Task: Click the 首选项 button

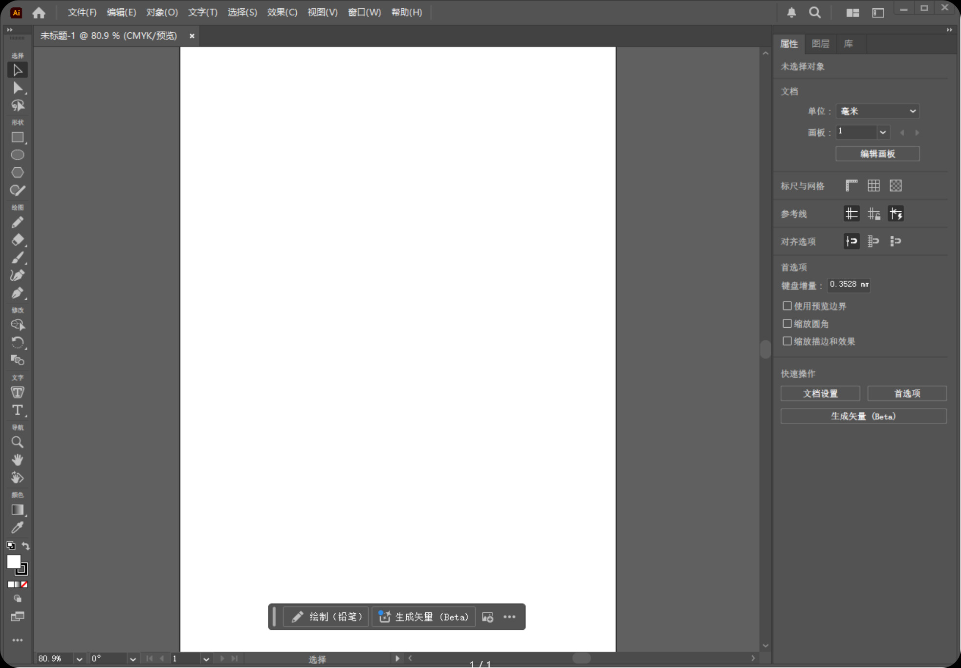Action: (907, 393)
